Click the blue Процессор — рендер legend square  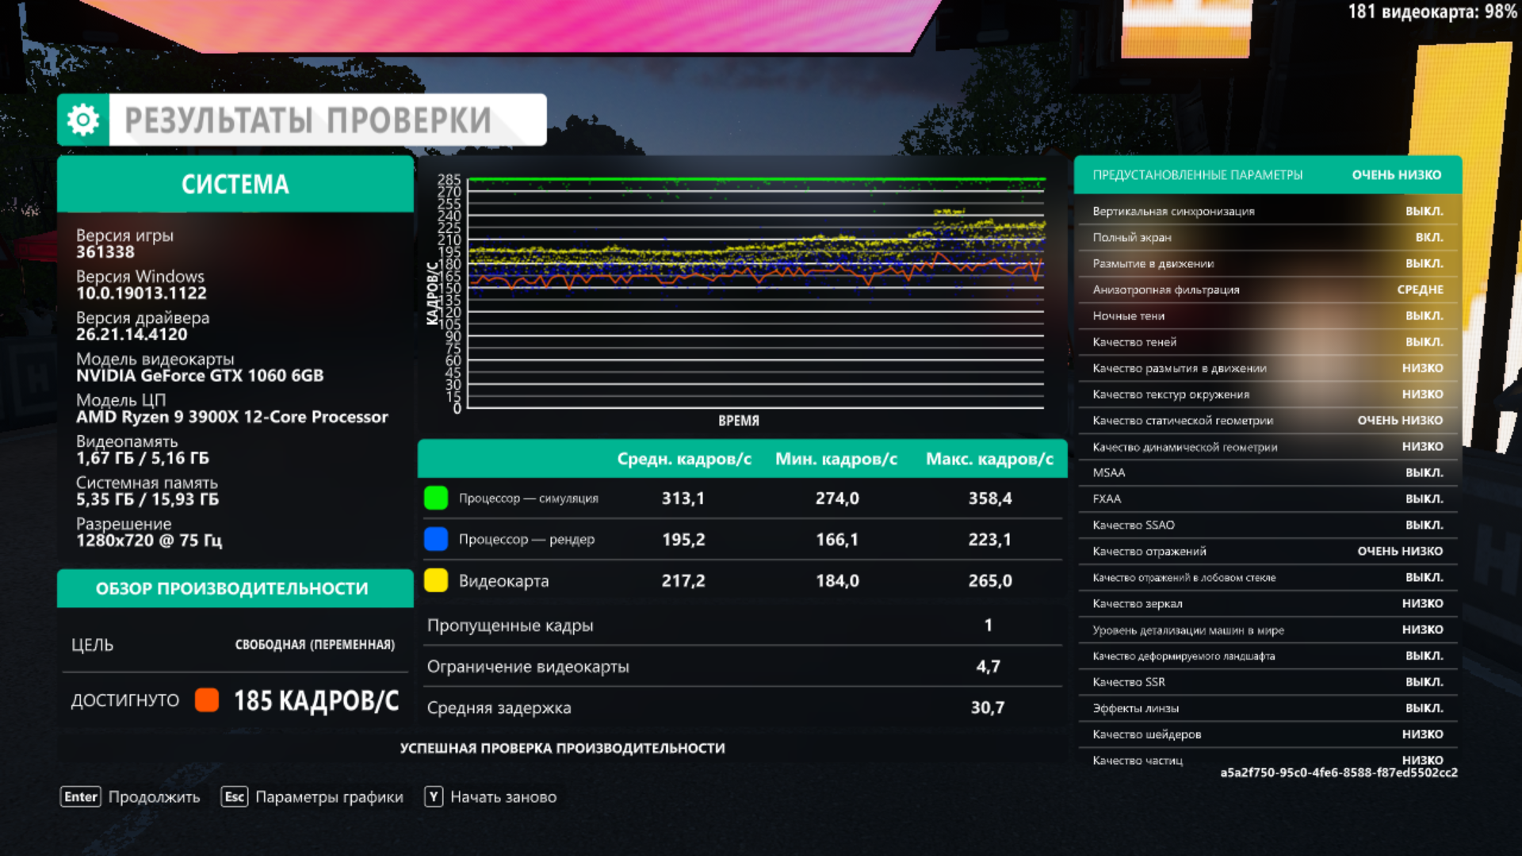tap(436, 539)
